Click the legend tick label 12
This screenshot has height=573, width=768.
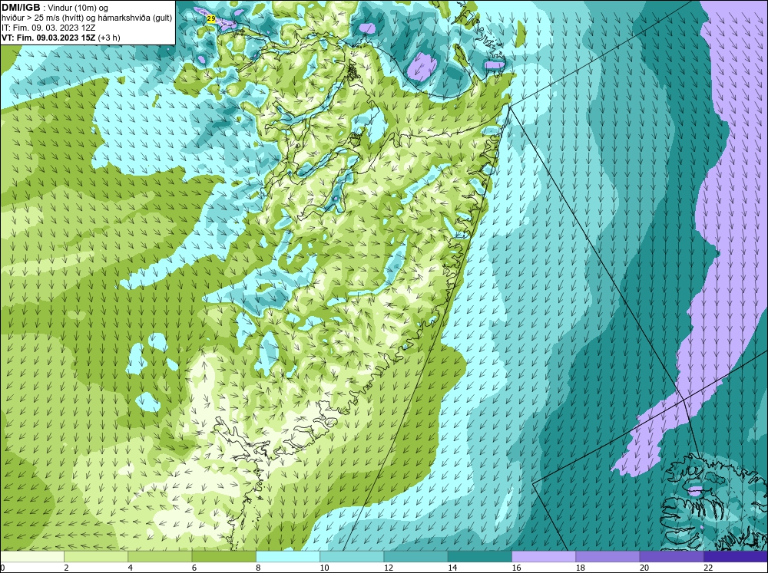pyautogui.click(x=389, y=568)
